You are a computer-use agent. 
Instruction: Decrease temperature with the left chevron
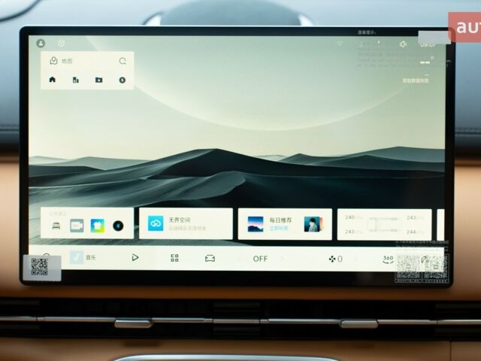pos(240,259)
